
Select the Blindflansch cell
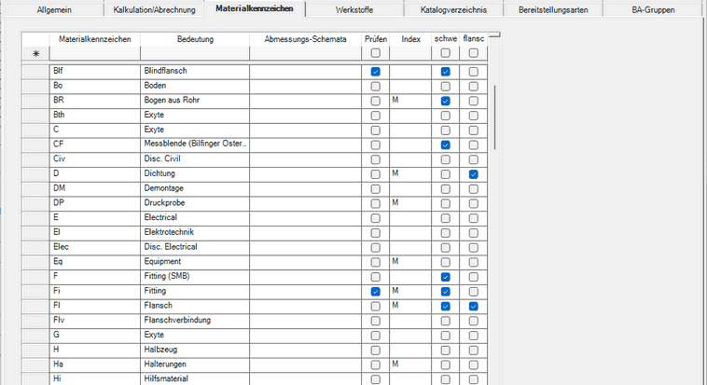point(194,71)
